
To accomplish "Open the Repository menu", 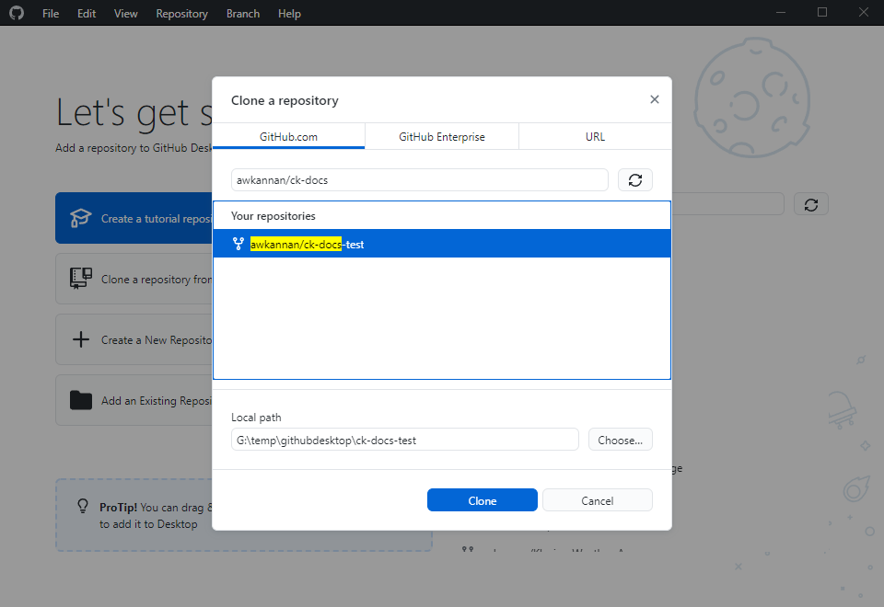I will (x=181, y=14).
